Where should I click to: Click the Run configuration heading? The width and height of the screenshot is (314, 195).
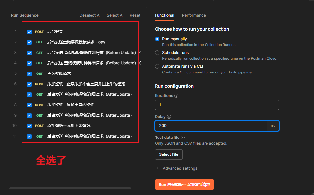(174, 86)
